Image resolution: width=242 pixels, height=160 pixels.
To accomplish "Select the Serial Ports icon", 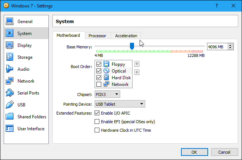I will point(10,93).
